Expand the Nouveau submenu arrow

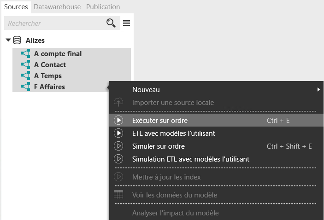click(x=318, y=90)
